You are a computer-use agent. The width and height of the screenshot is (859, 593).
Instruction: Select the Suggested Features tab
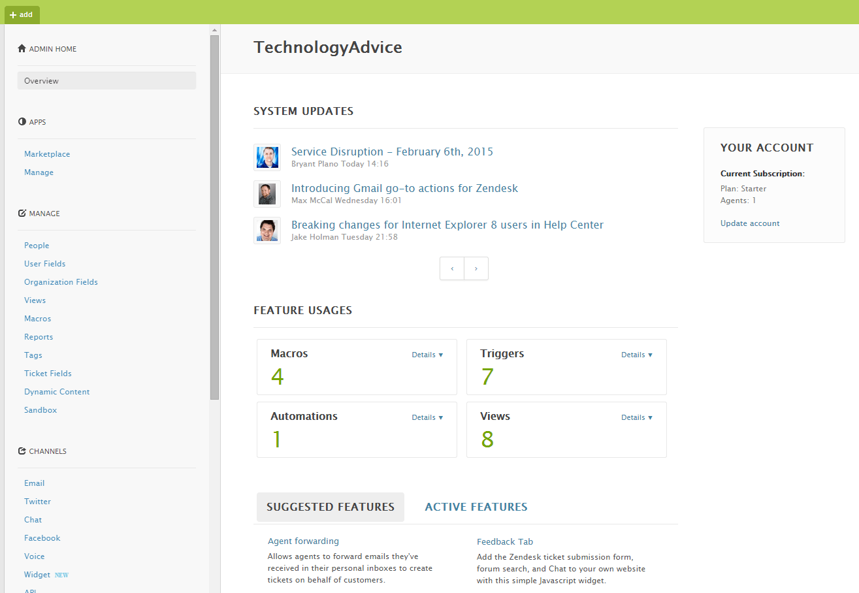coord(330,507)
